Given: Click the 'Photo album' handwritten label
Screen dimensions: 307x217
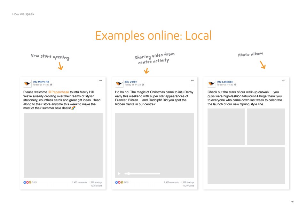Looking at the screenshot, I should click(250, 54).
